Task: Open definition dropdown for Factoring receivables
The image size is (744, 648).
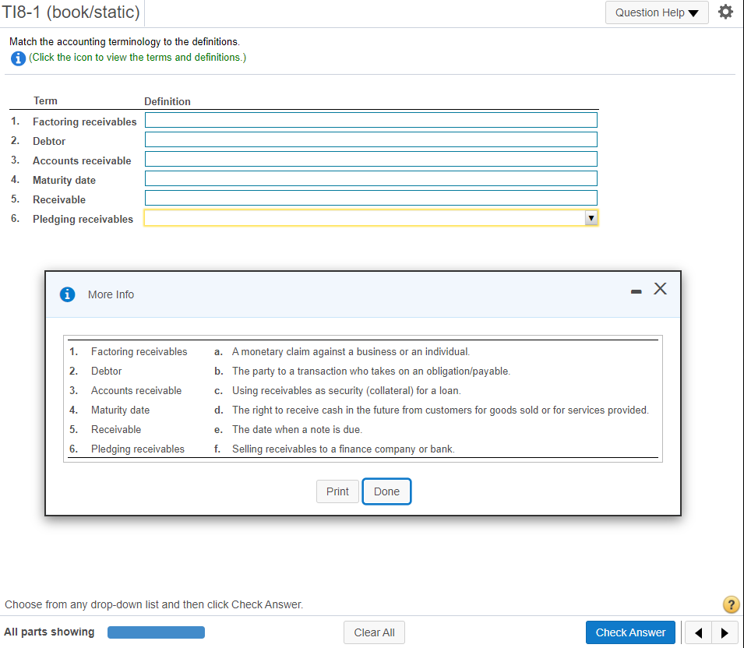Action: coord(371,120)
